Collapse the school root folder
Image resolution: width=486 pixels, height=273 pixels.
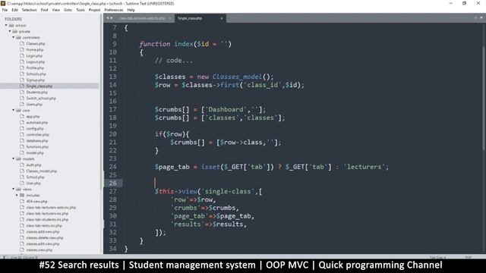(x=6, y=25)
